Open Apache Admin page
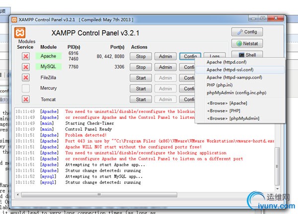This screenshot has width=298, height=214. coord(165,56)
